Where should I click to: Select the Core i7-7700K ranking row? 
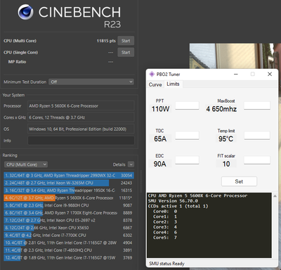coord(69,236)
